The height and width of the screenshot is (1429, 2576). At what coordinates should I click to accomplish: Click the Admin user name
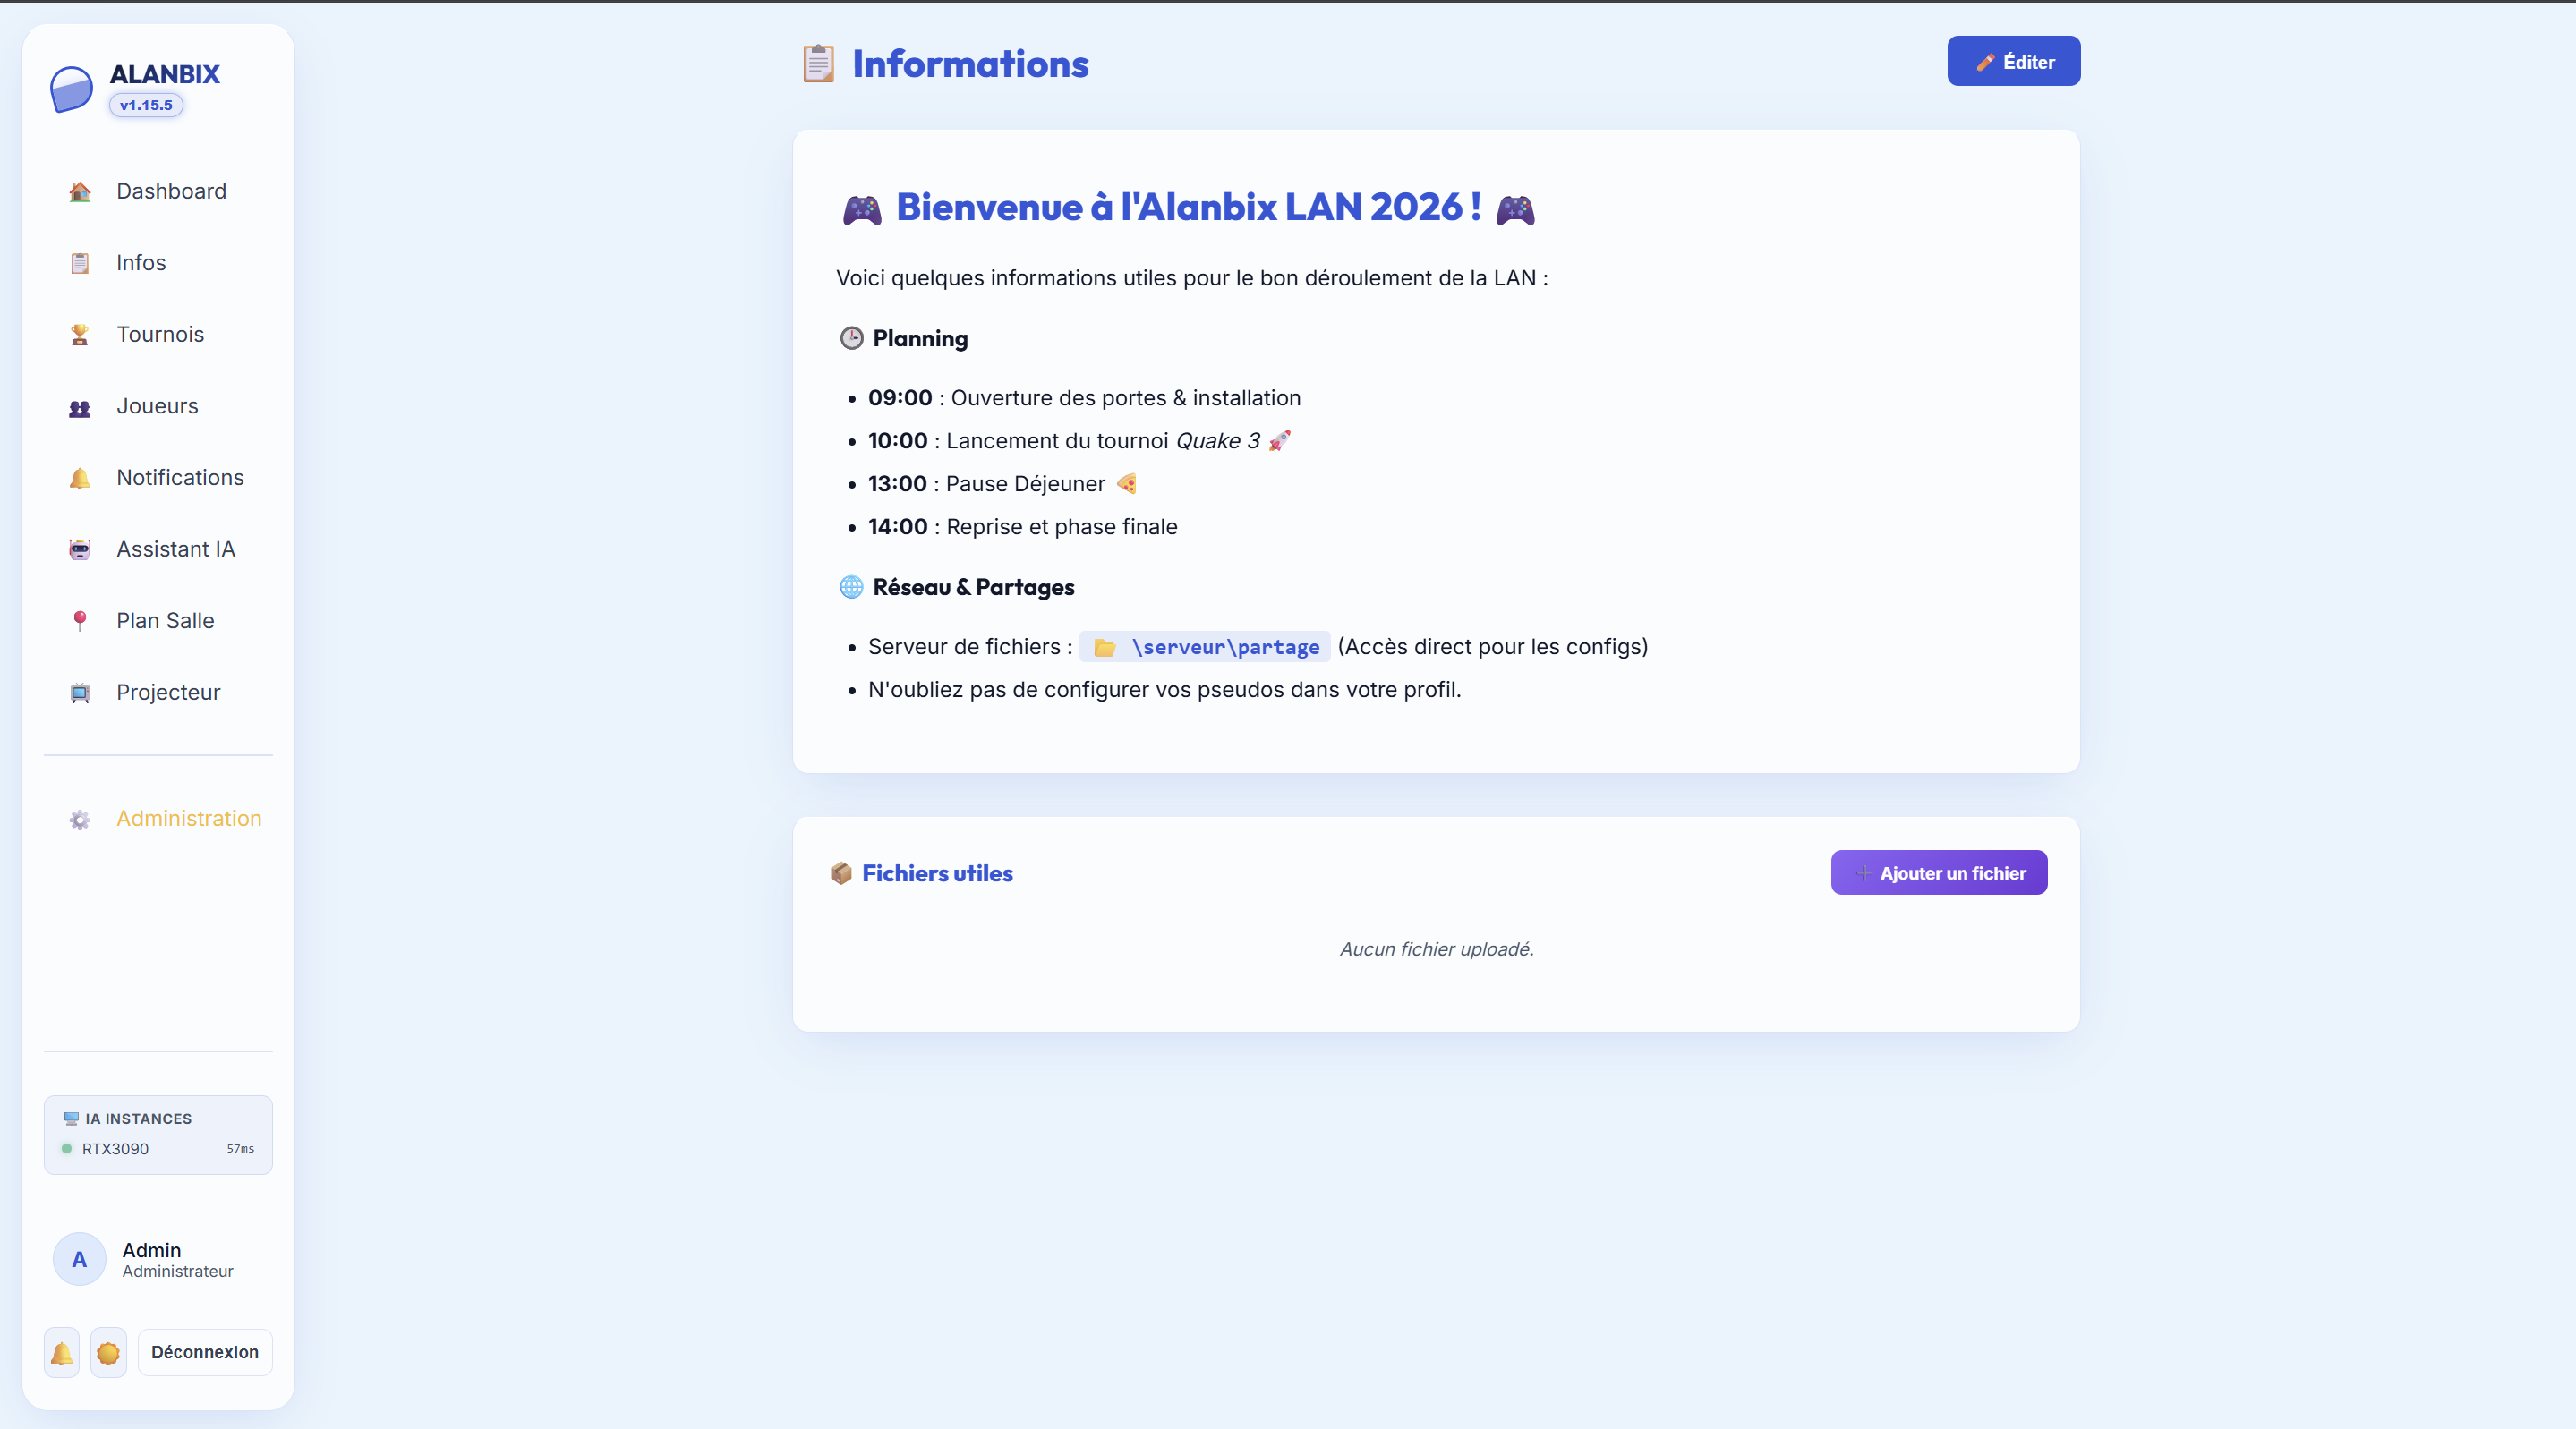152,1250
